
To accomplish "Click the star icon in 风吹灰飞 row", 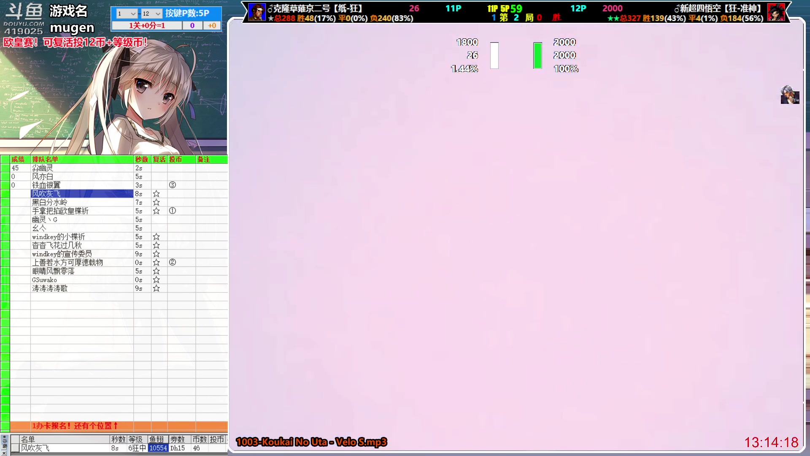I will 156,194.
